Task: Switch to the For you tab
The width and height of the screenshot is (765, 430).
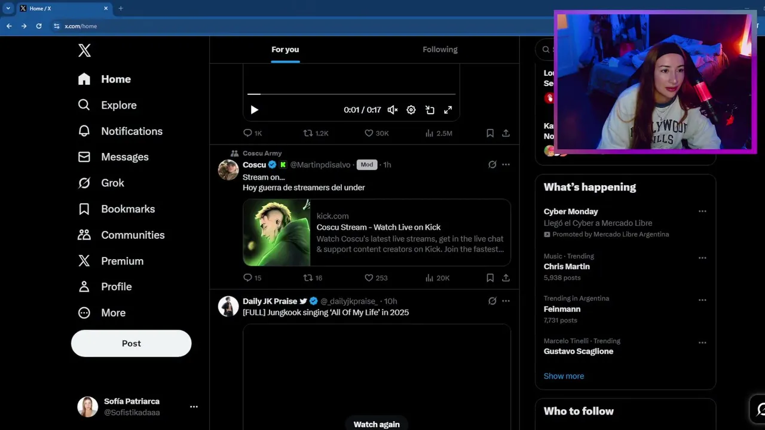Action: [285, 50]
